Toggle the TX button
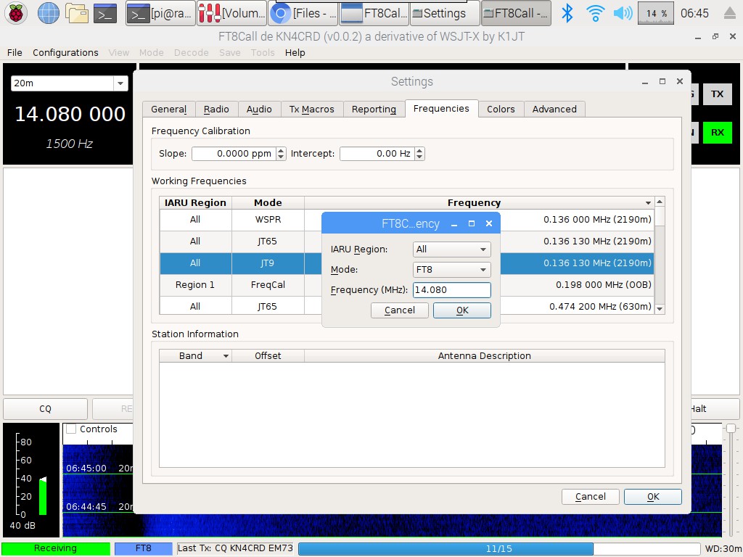This screenshot has height=557, width=743. (717, 94)
